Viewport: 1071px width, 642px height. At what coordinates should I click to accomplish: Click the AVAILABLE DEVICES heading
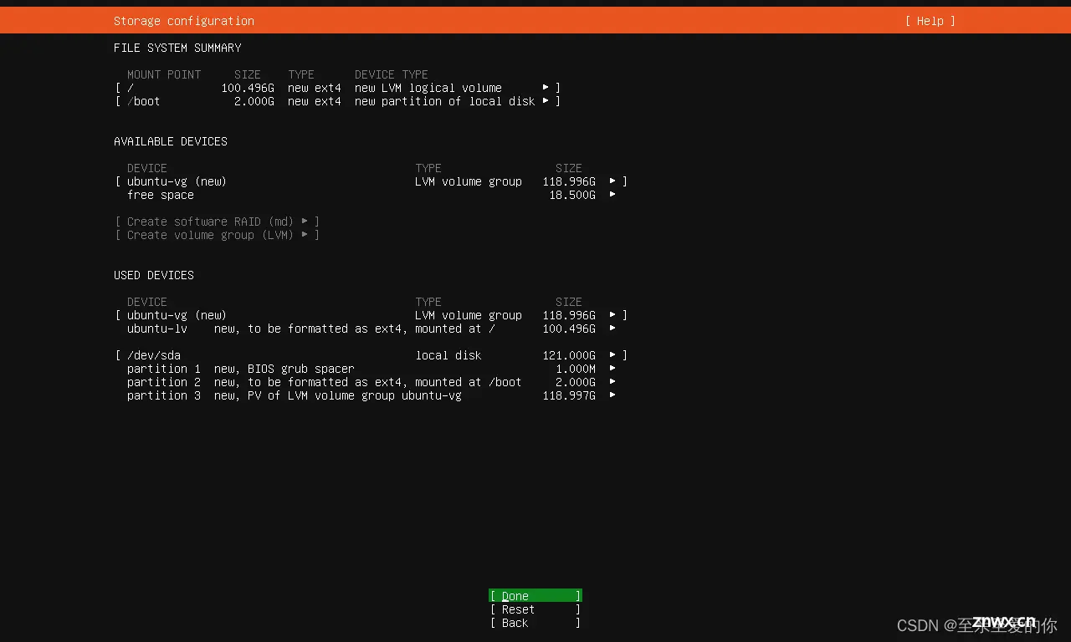pyautogui.click(x=171, y=141)
